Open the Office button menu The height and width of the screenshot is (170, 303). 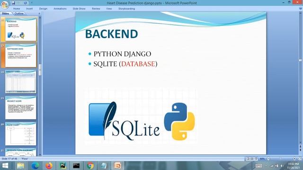[5, 5]
